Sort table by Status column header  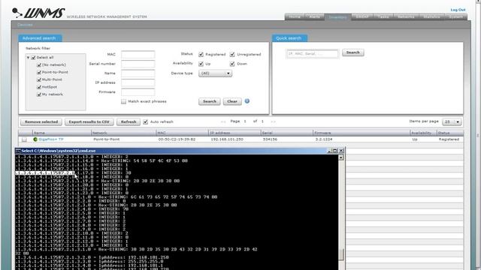click(450, 133)
